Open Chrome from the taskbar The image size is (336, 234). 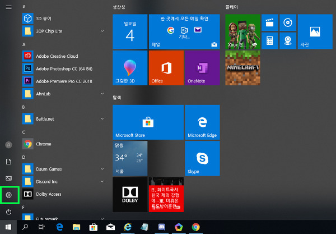pyautogui.click(x=195, y=227)
